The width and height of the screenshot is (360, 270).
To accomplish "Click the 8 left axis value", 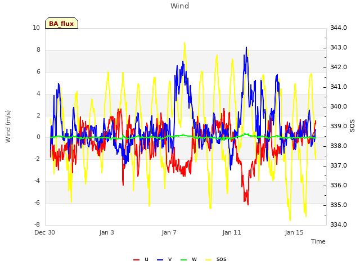I will coord(38,49).
